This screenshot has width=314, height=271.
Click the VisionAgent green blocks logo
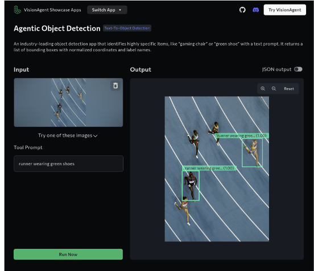18,10
